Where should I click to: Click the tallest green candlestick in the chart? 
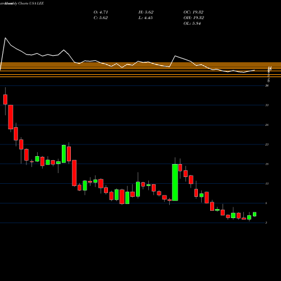(175, 182)
